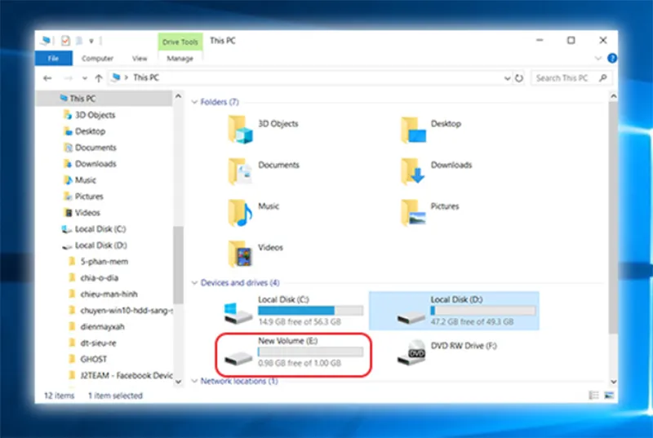Click the Search This PC field

click(x=571, y=77)
